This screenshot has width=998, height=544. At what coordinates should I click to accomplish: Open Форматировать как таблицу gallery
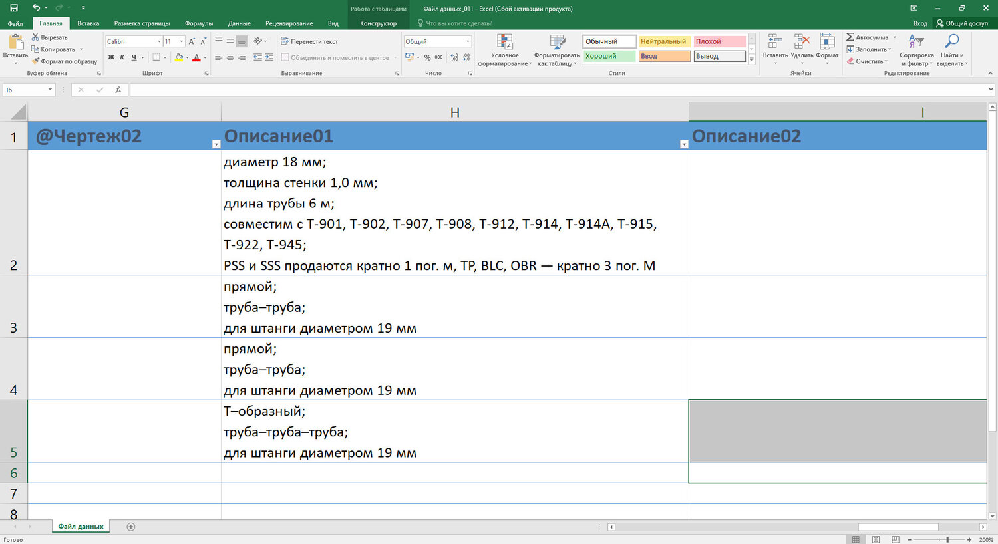pos(557,50)
